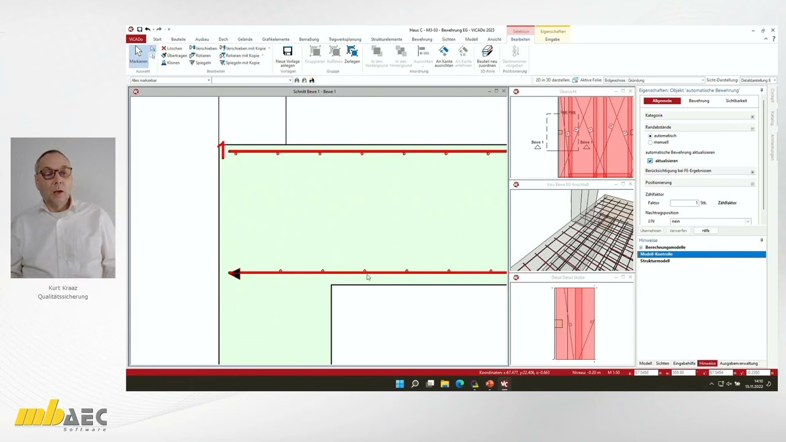This screenshot has width=786, height=442.
Task: Choose the Rotieren tool
Action: [x=200, y=55]
